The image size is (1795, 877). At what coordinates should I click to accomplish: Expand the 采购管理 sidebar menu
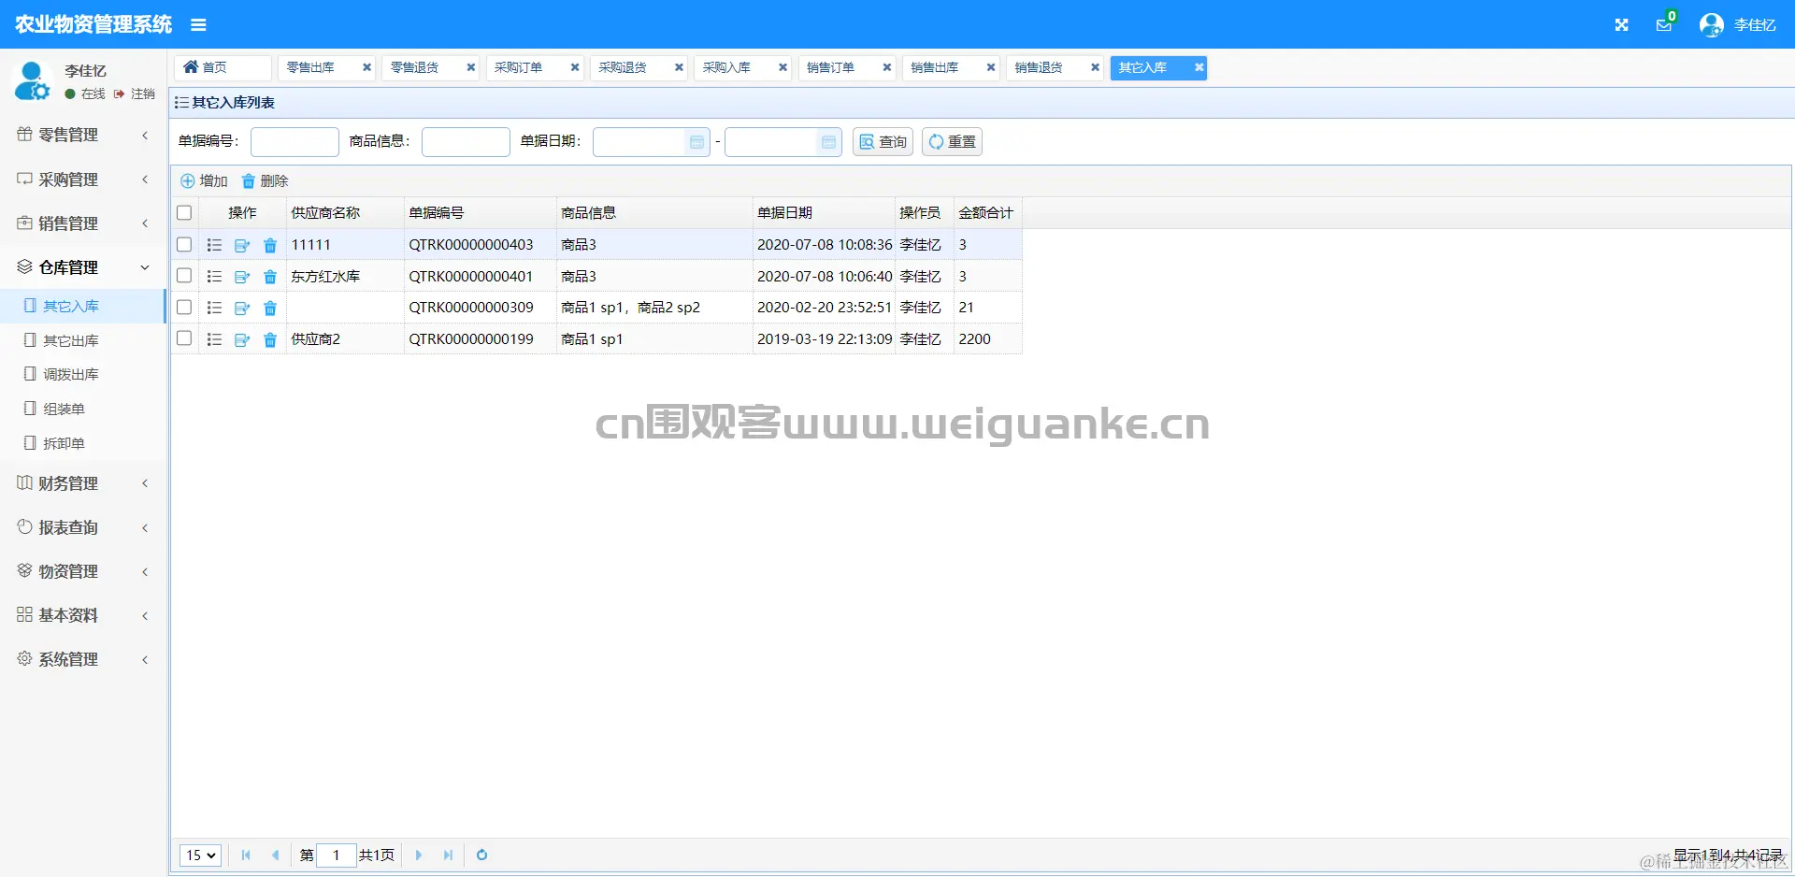[x=83, y=180]
